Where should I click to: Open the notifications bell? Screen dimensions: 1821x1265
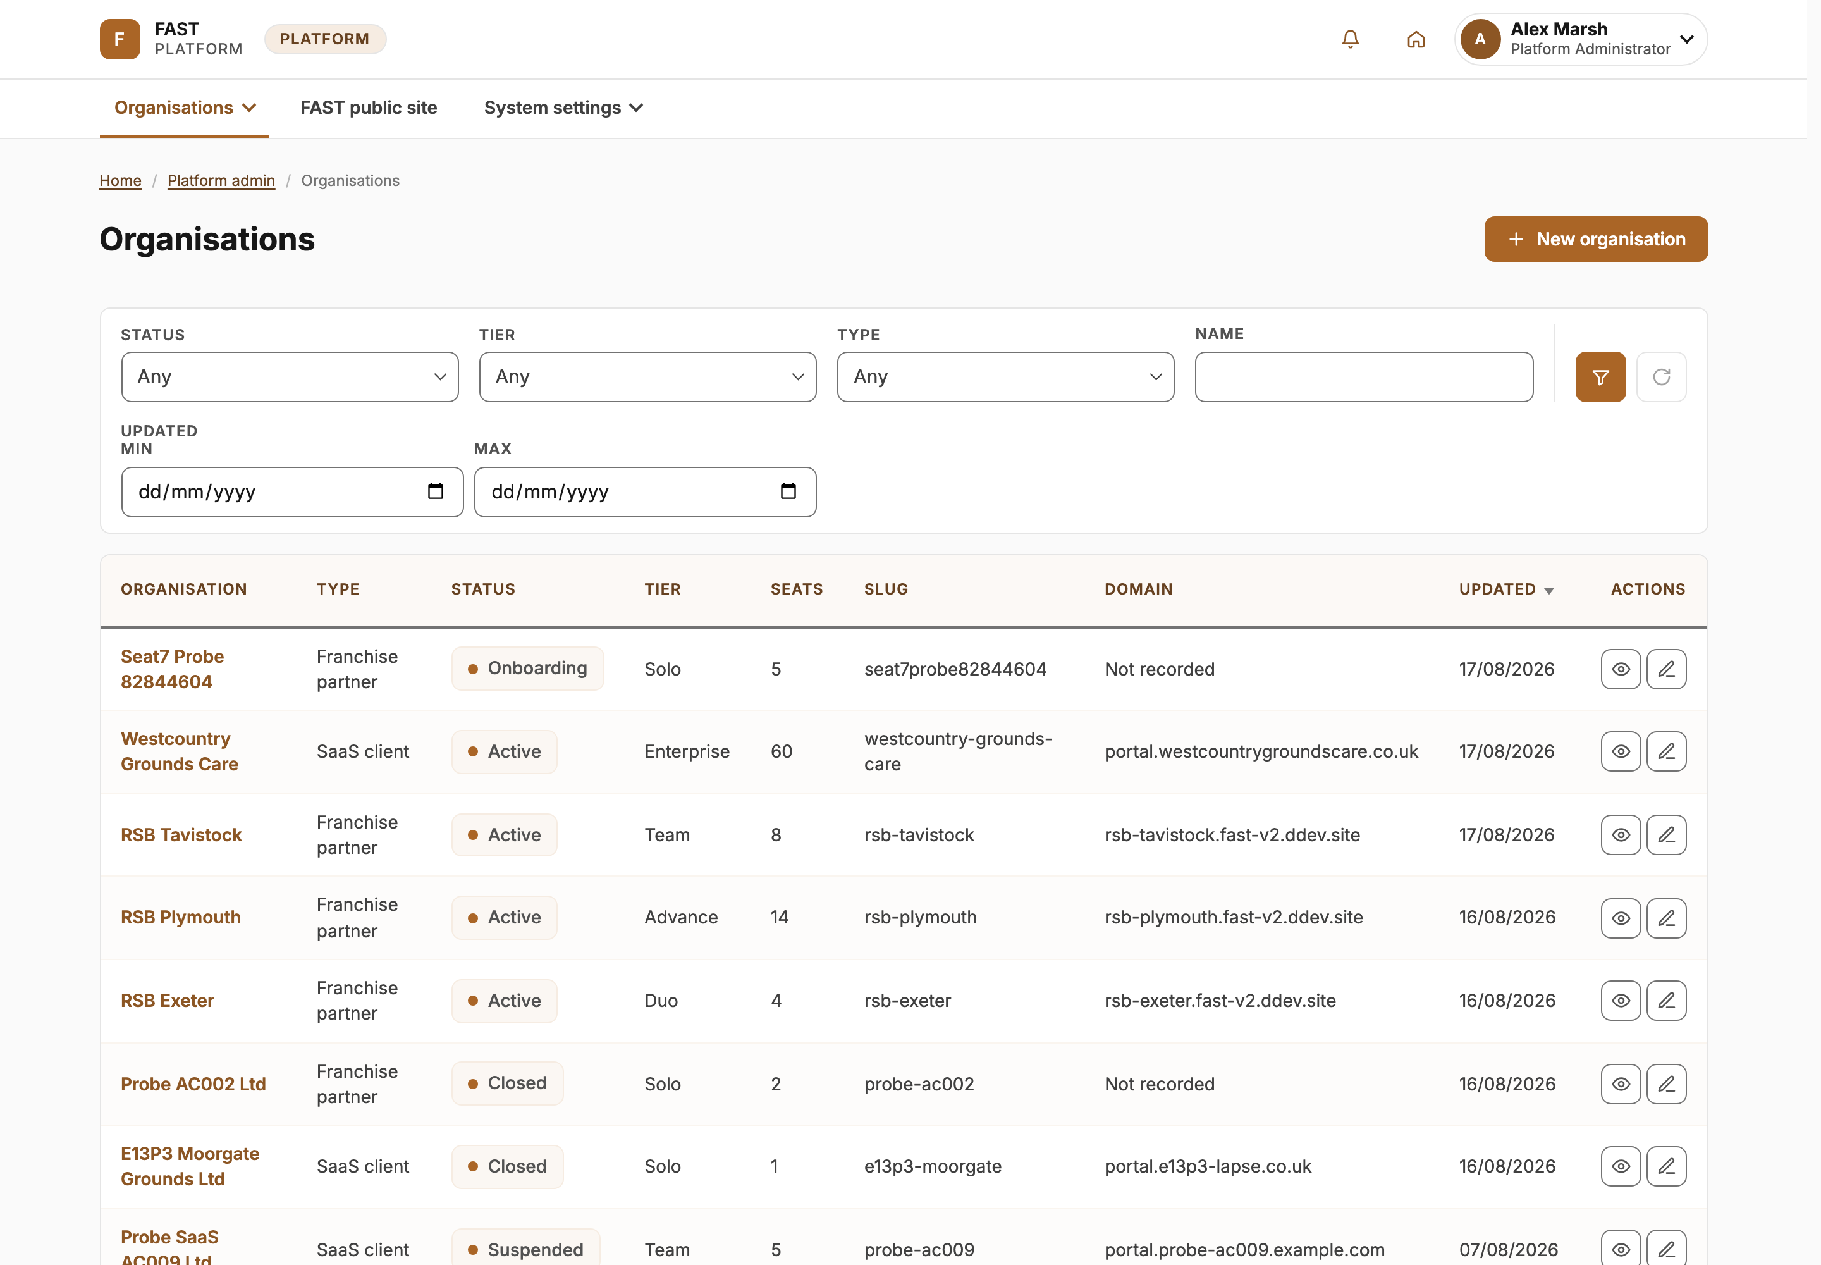[1351, 39]
